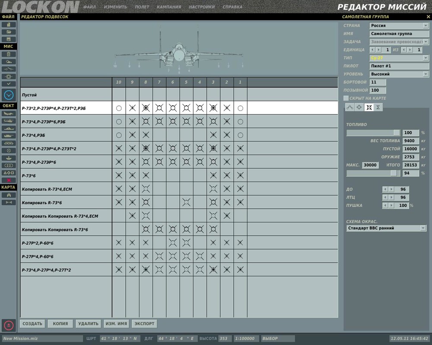Click the trigger switch icon in МИС section
The height and width of the screenshot is (345, 432).
coord(9,69)
